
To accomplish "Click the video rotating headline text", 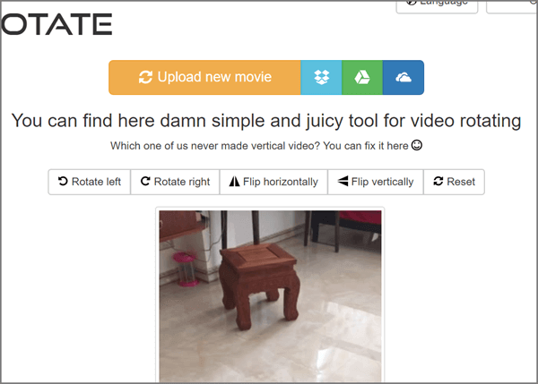I will tap(266, 121).
